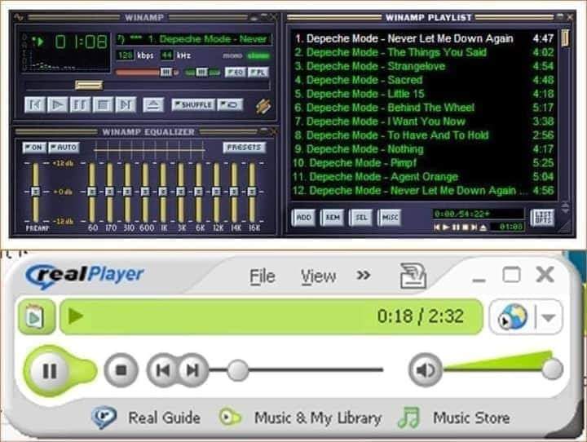The width and height of the screenshot is (587, 442).
Task: Click Winamp pause button
Action: (80, 104)
